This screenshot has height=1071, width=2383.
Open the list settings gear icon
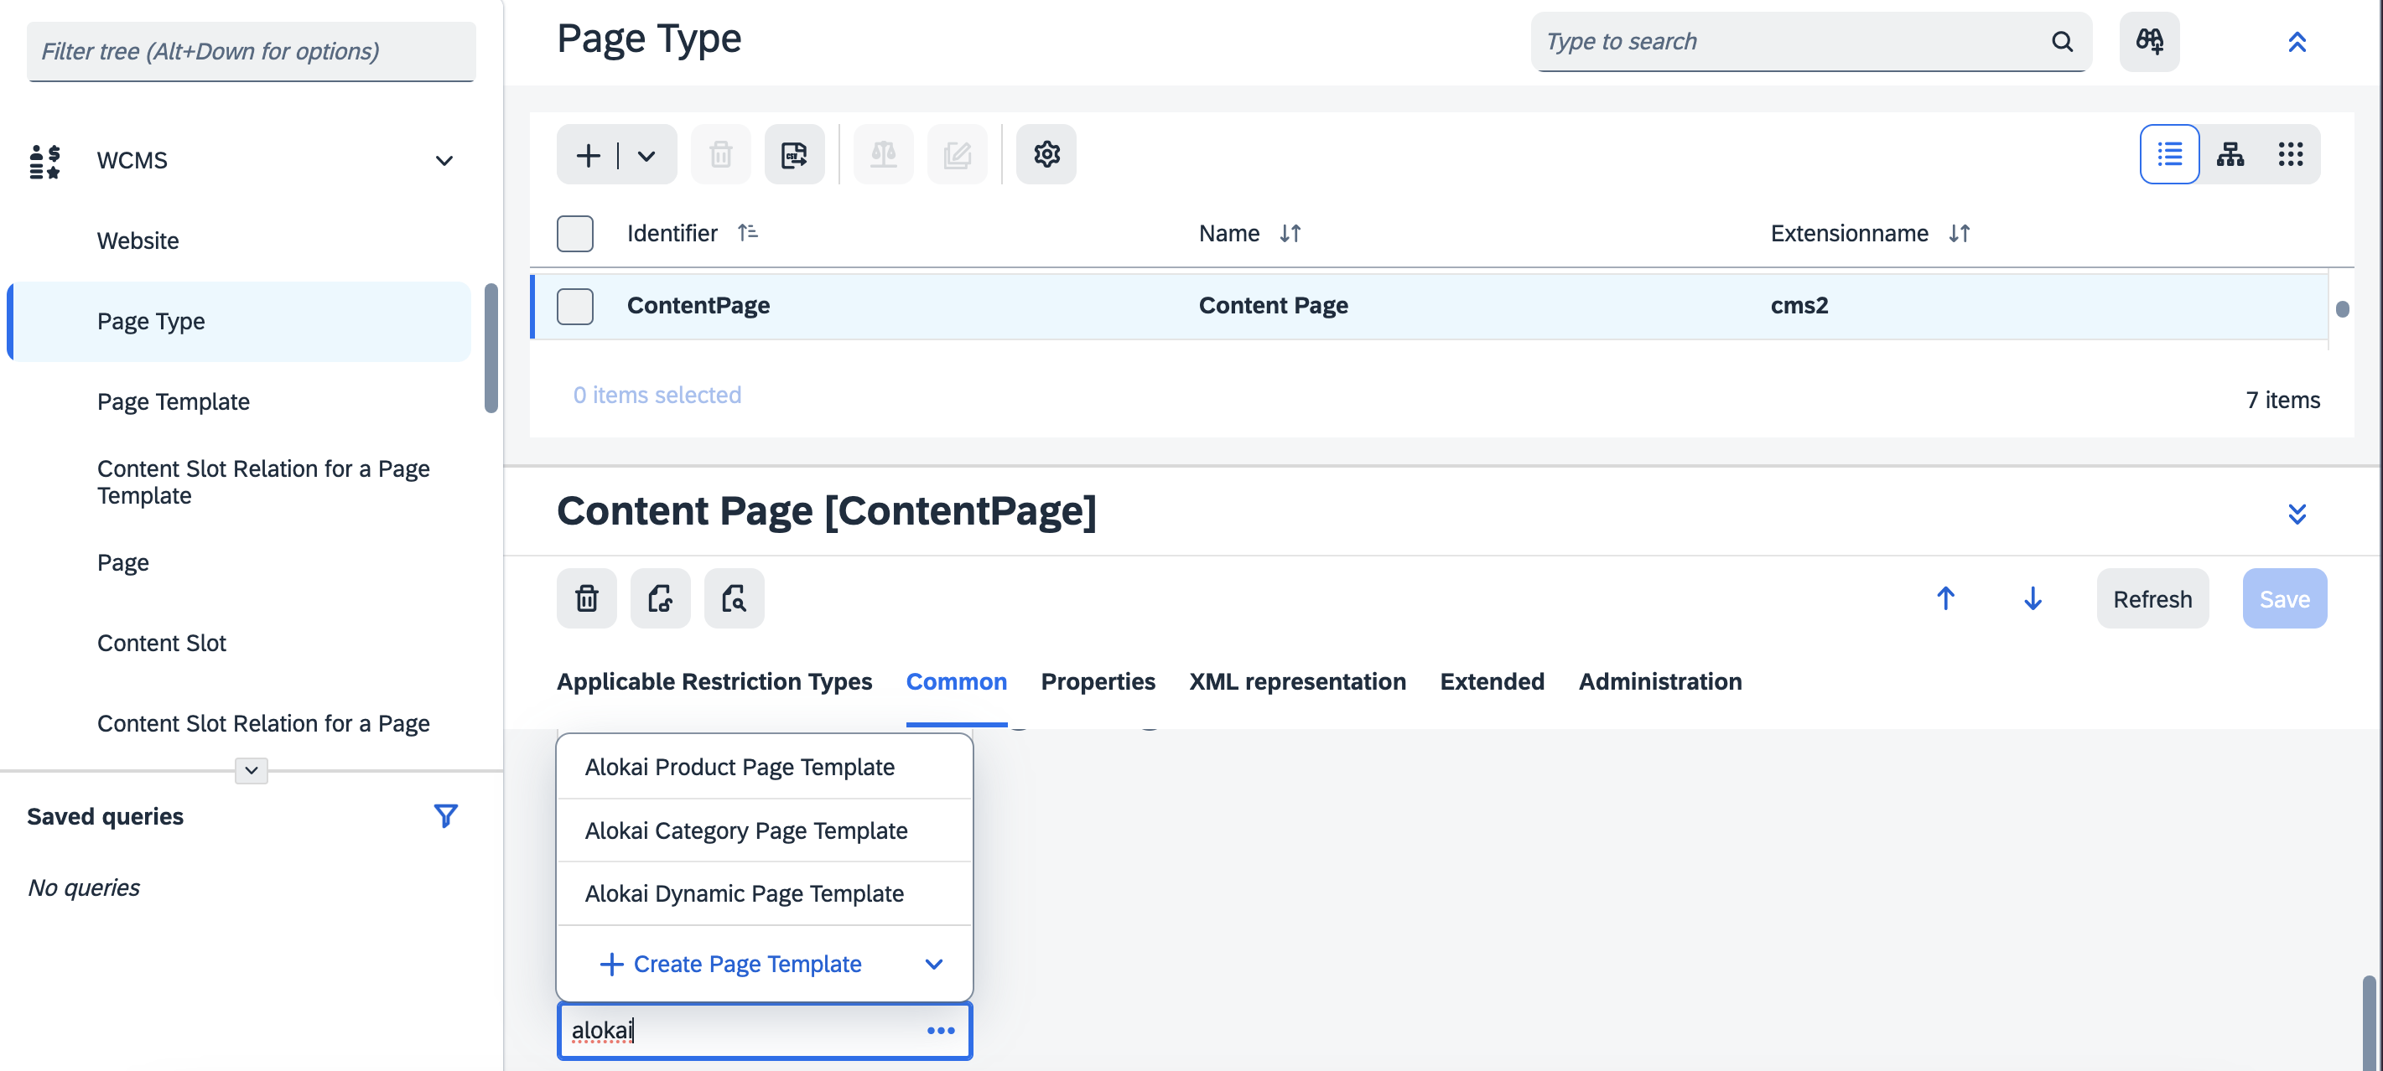(1046, 154)
